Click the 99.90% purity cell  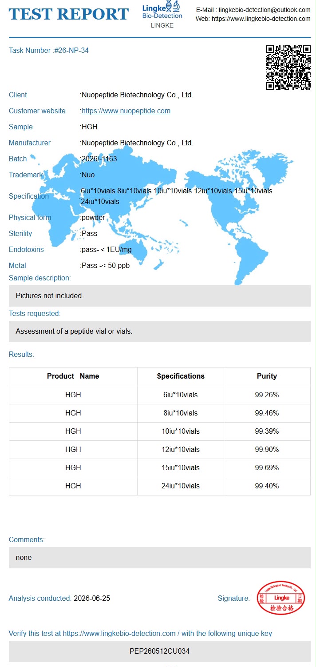click(267, 449)
